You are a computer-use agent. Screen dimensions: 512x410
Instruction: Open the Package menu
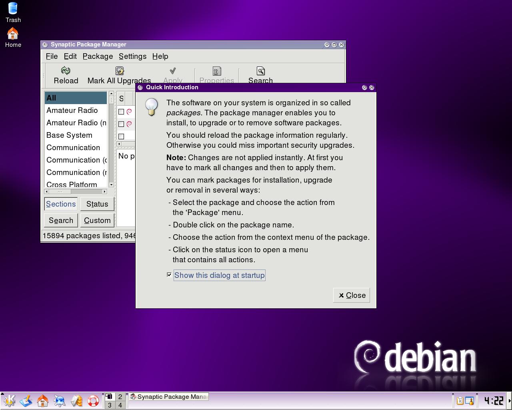[98, 56]
